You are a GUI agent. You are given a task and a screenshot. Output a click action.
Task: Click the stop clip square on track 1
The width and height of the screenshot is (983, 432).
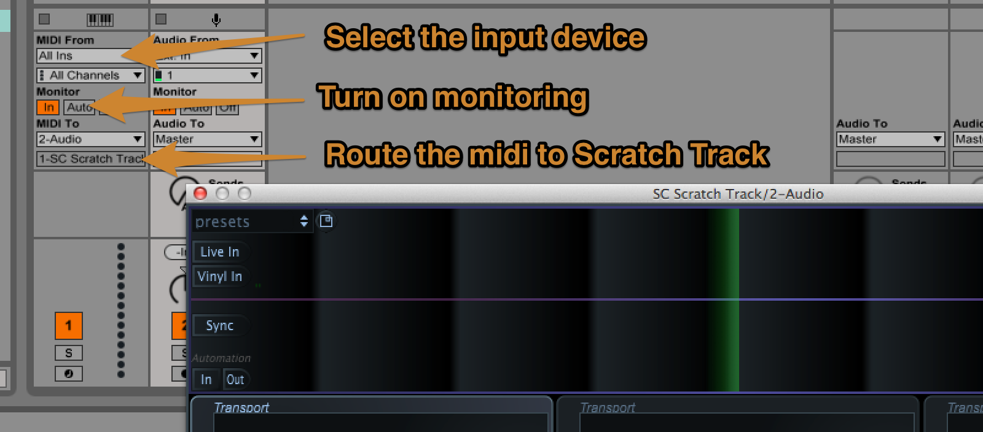44,20
